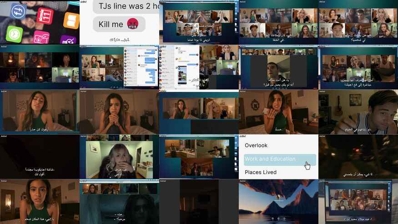Open thumbnail of woman holding a card
The height and width of the screenshot is (224, 398).
click(278, 112)
